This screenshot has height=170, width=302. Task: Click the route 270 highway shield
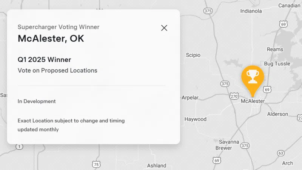[x=234, y=96]
